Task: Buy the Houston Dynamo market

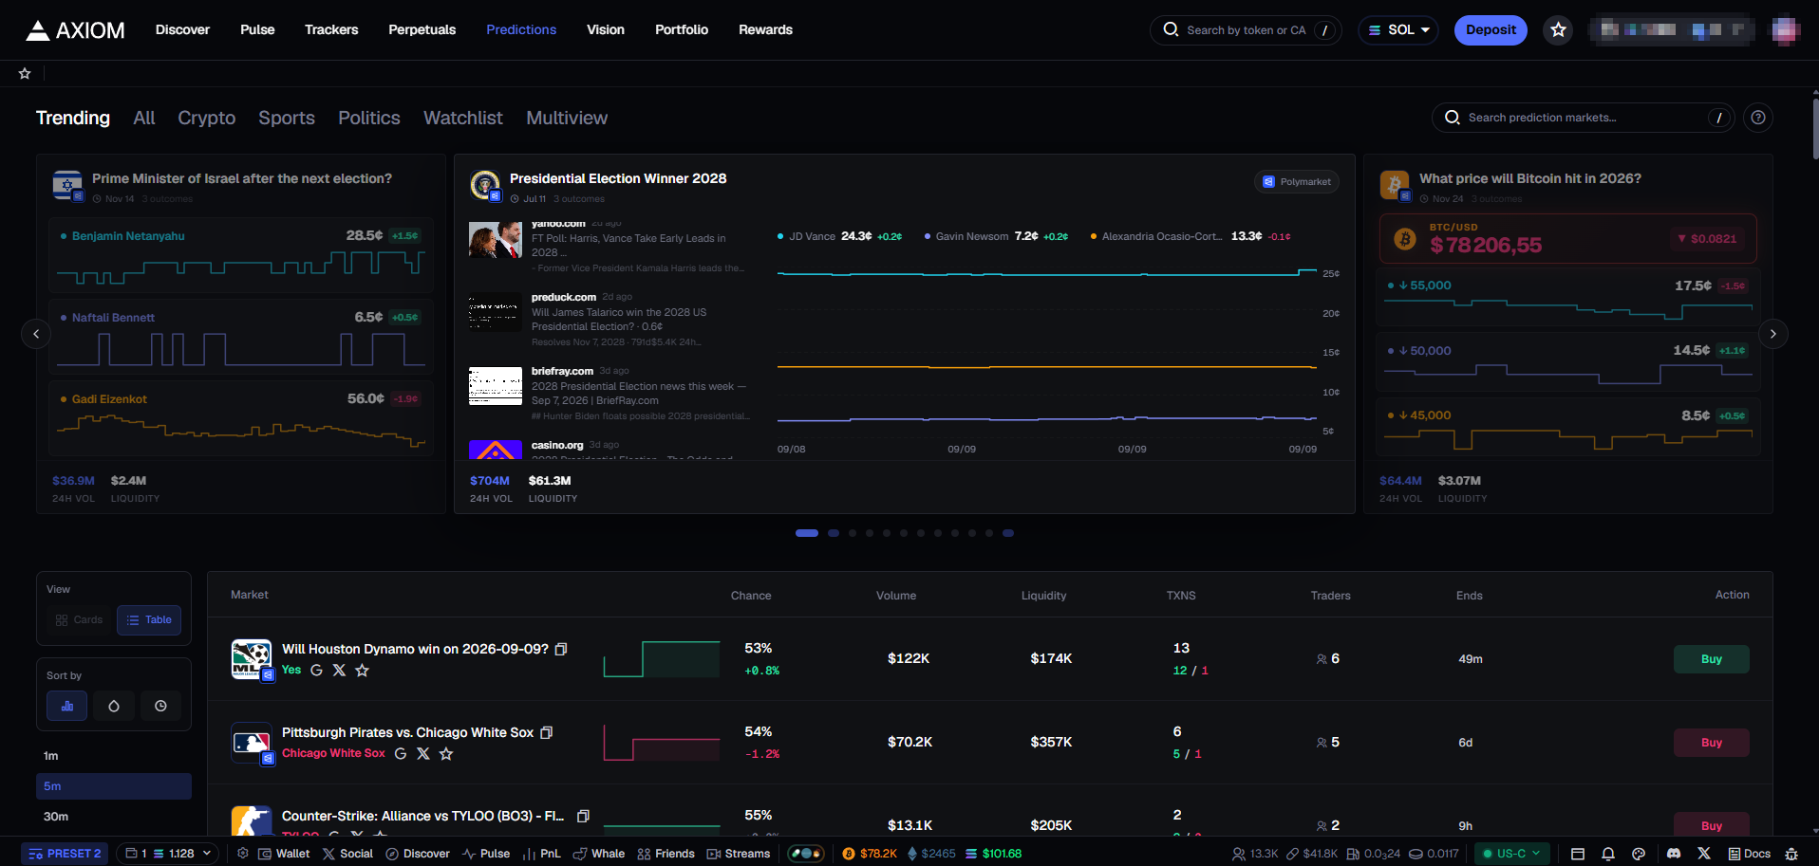Action: [1711, 659]
